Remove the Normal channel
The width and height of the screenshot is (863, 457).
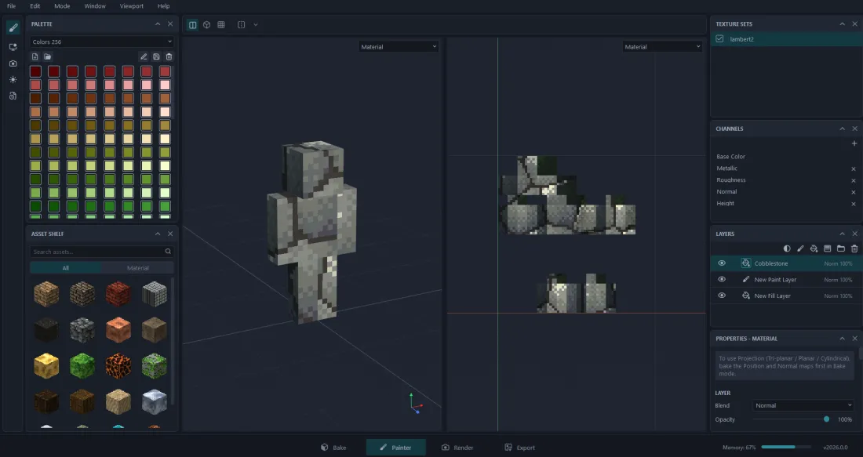point(854,192)
